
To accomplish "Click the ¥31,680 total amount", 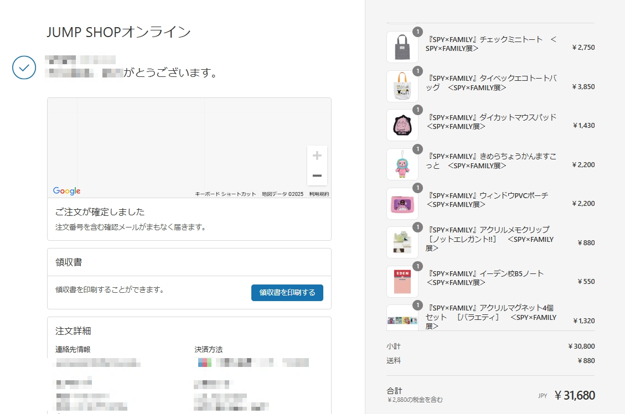I will pyautogui.click(x=575, y=395).
